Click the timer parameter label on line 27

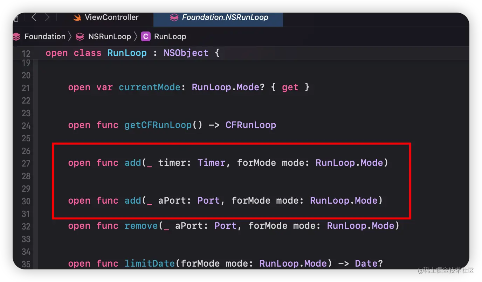(172, 163)
